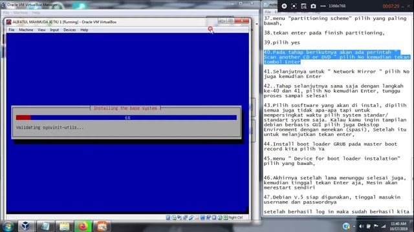Open the File menu in the VM window
The width and height of the screenshot is (414, 232).
click(12, 30)
